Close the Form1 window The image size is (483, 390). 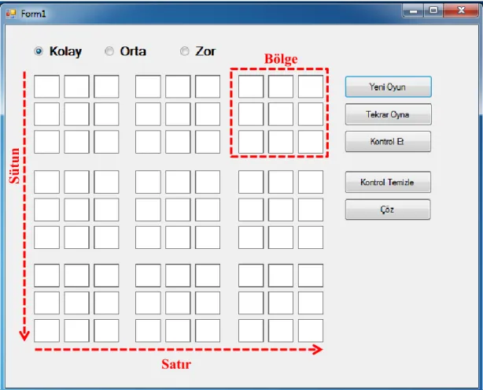pyautogui.click(x=461, y=11)
